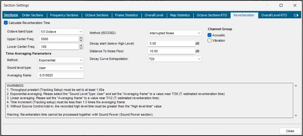Switch to the Frequency Sections tab
303x136 pixels.
tap(64, 15)
